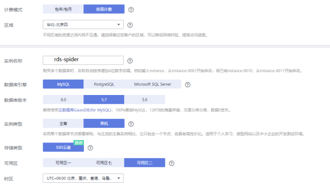Select 包年/包月 billing mode
The image size is (330, 190).
coord(63,9)
